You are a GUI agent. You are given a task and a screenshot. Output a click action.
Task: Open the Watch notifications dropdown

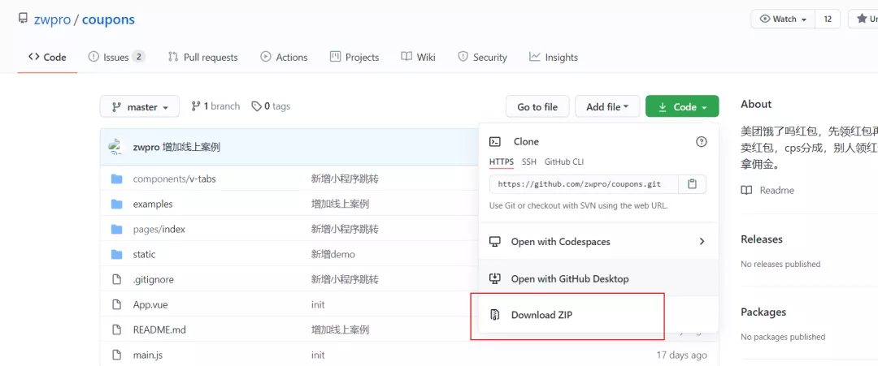(x=783, y=19)
